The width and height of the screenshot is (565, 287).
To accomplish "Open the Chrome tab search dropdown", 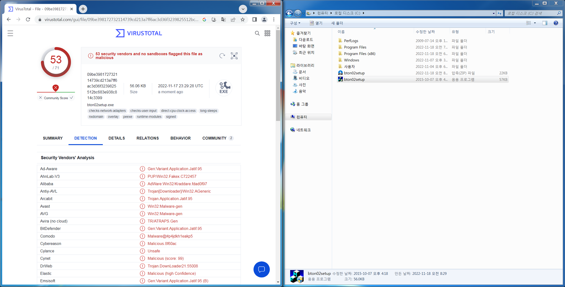I will 243,9.
